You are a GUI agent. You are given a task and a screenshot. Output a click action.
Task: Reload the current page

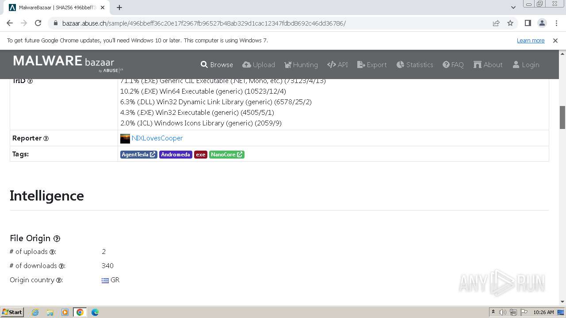pos(38,23)
